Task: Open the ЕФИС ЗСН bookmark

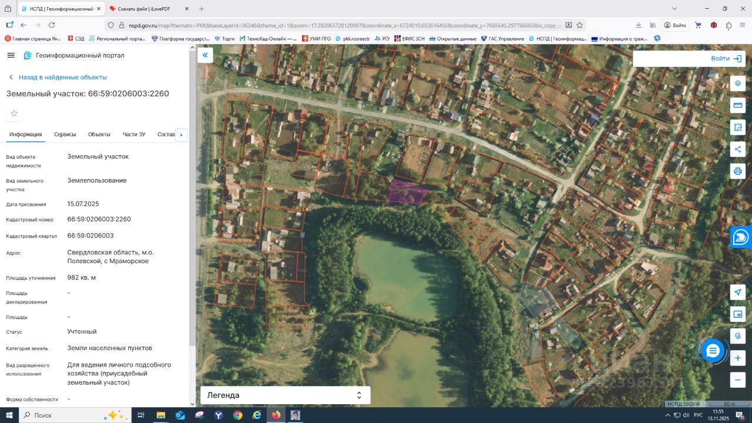Action: tap(410, 39)
